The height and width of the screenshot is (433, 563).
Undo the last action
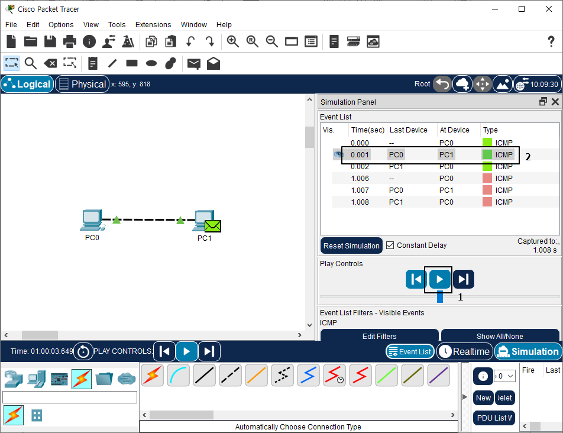click(x=190, y=41)
